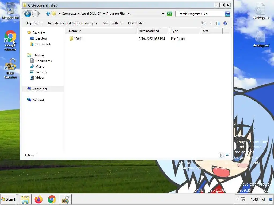Viewport: 274px width, 205px height.
Task: Change view with the view icon
Action: 204,23
